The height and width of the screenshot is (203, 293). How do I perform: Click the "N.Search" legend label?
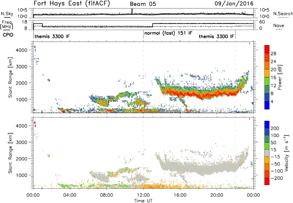283,14
